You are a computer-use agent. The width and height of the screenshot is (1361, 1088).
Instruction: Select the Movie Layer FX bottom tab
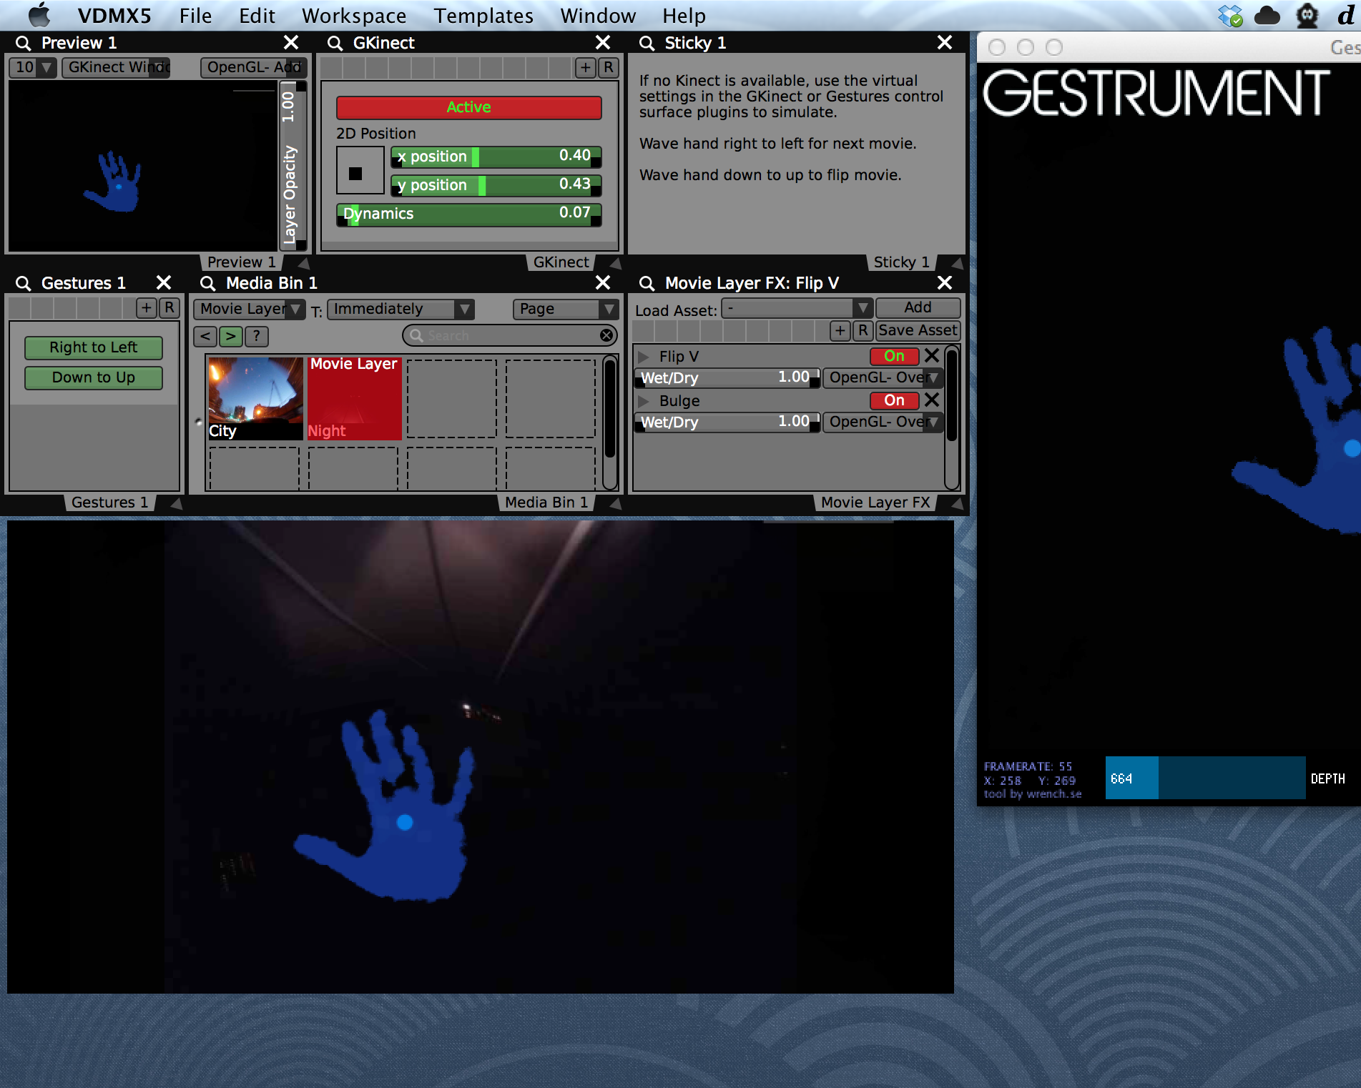(x=875, y=503)
